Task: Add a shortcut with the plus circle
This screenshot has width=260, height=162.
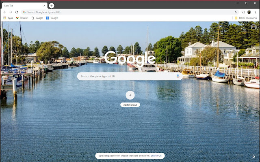Action: point(130,95)
